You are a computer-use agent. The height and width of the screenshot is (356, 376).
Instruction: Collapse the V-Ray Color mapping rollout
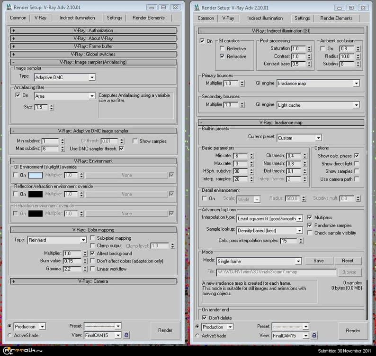[93, 230]
